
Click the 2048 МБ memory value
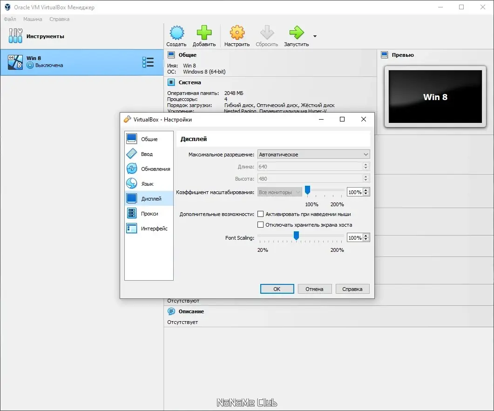click(x=234, y=93)
